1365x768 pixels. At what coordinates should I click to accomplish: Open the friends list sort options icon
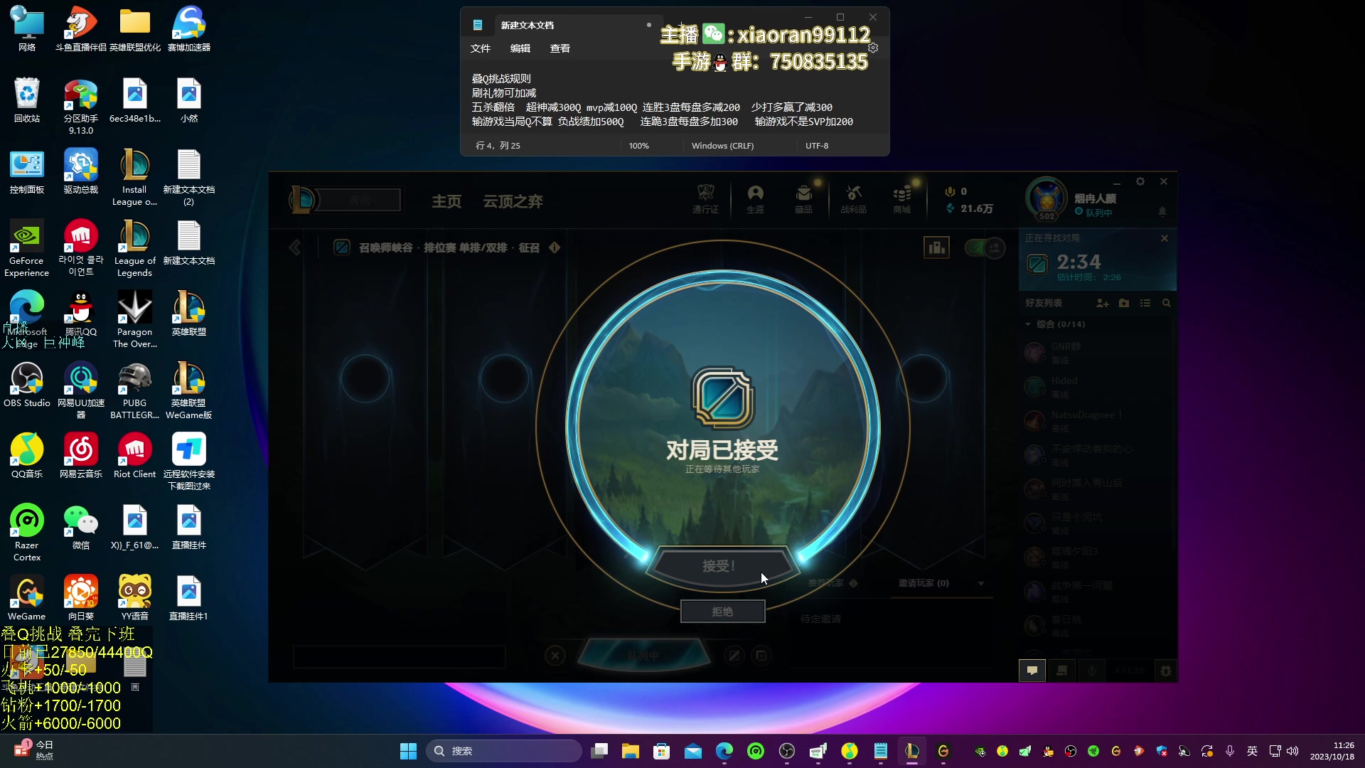pyautogui.click(x=1145, y=303)
